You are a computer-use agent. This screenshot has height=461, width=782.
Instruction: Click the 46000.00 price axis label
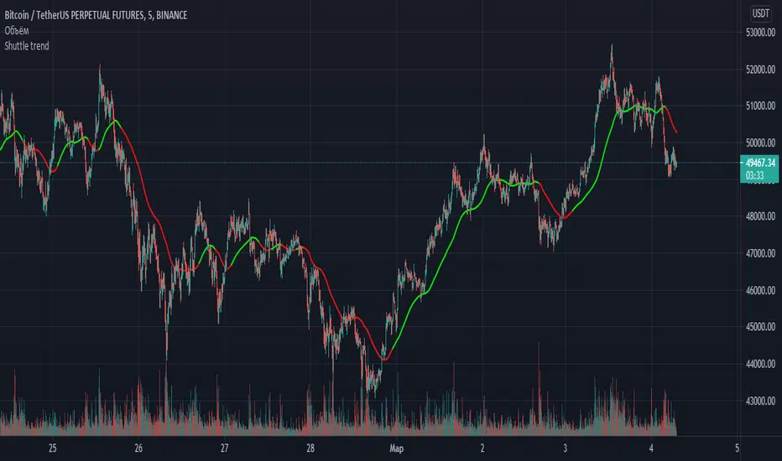760,290
